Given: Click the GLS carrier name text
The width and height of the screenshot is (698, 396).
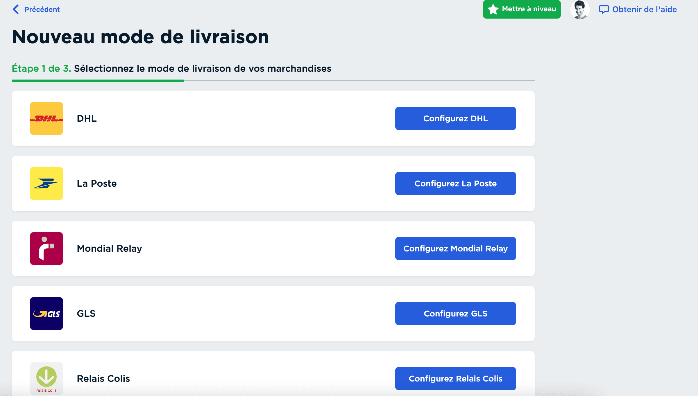Looking at the screenshot, I should 86,314.
